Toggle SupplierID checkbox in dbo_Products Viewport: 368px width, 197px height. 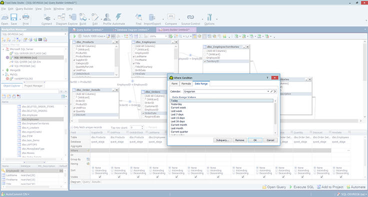click(x=74, y=60)
